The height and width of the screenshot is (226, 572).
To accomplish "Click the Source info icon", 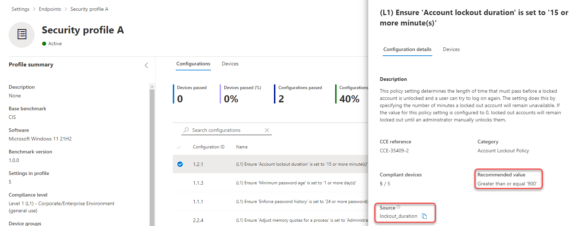I will pos(398,207).
